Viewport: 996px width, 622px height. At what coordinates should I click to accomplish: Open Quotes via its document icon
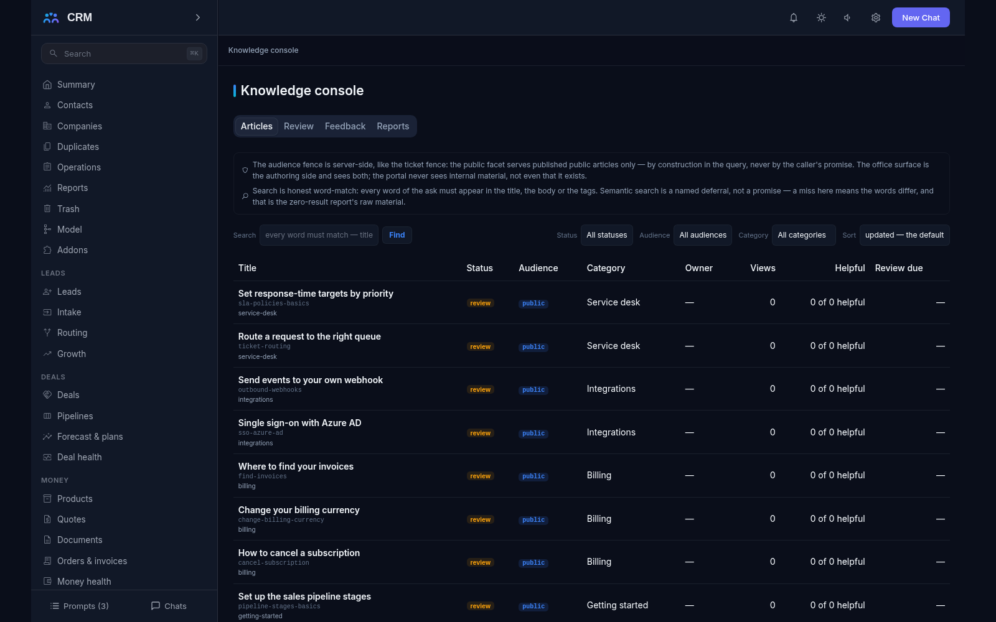pos(47,519)
